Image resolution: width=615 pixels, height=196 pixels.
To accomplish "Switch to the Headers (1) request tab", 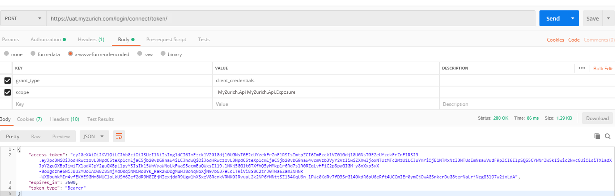I will [91, 39].
